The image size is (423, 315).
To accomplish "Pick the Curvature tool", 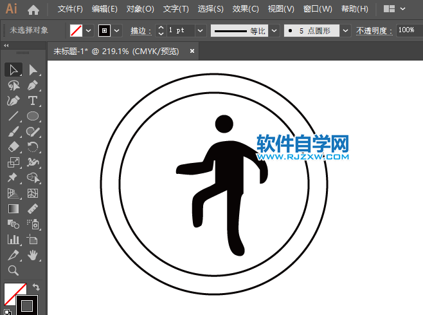I will 14,101.
